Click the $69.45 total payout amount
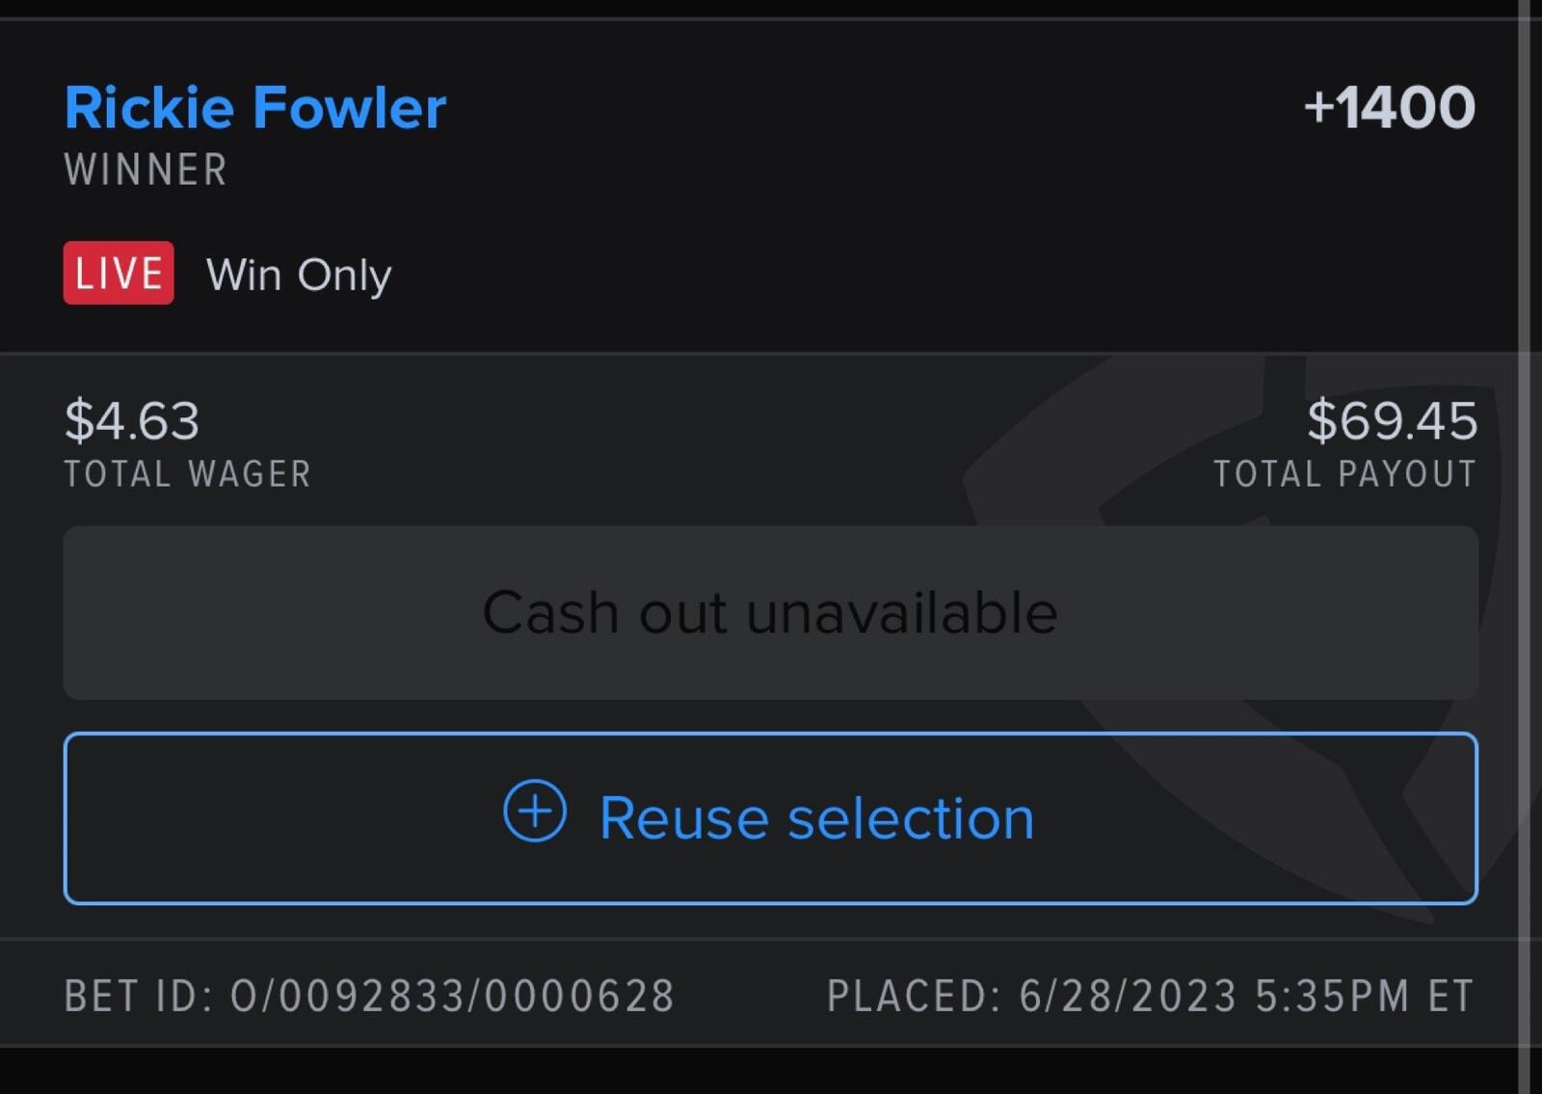This screenshot has height=1094, width=1542. (1392, 420)
